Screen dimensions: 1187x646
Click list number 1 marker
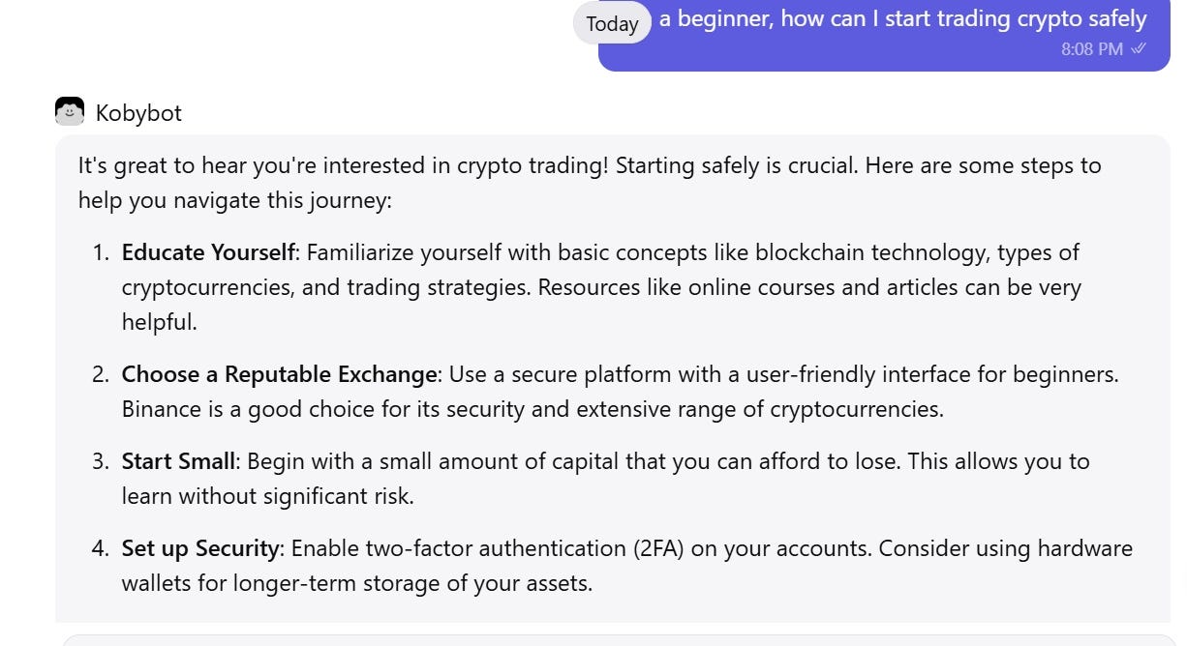[102, 252]
